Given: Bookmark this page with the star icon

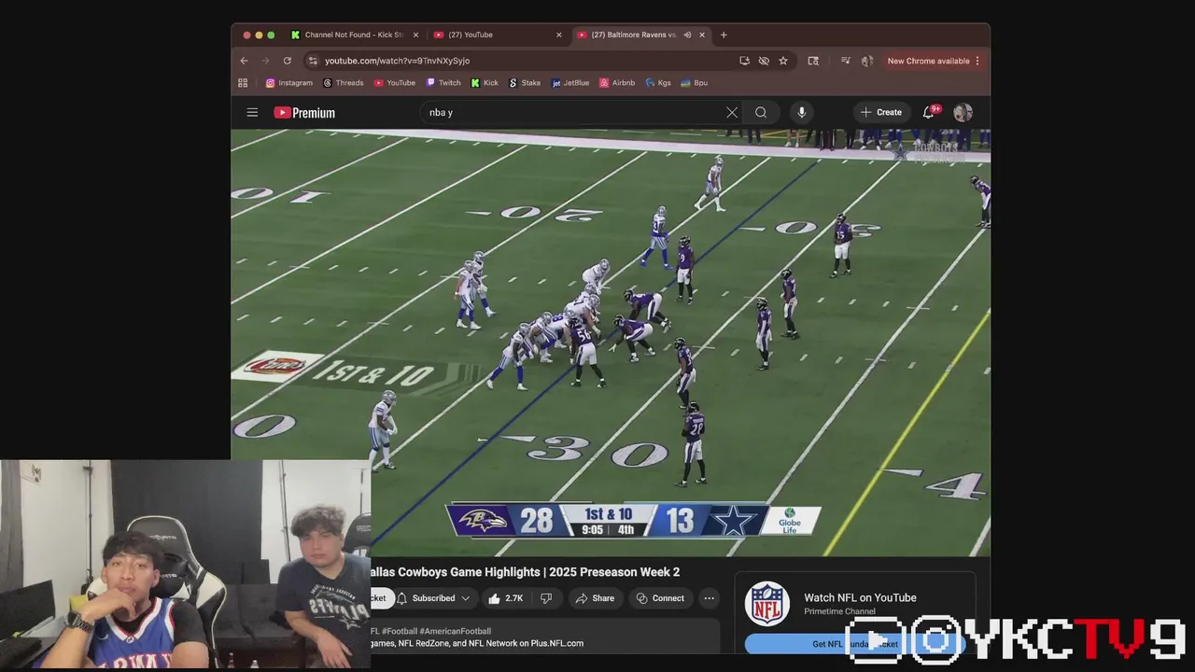Looking at the screenshot, I should [x=783, y=61].
